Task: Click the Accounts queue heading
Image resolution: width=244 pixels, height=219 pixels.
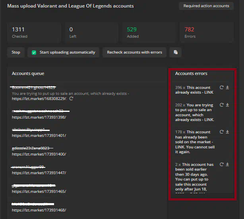Action: tap(28, 73)
